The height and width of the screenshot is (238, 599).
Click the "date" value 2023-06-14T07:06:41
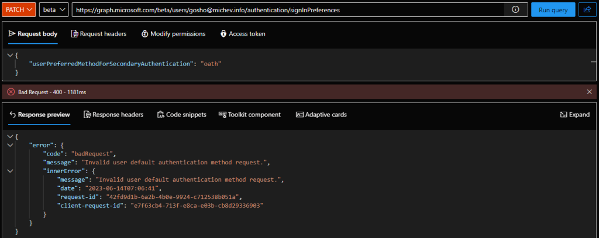pos(122,188)
